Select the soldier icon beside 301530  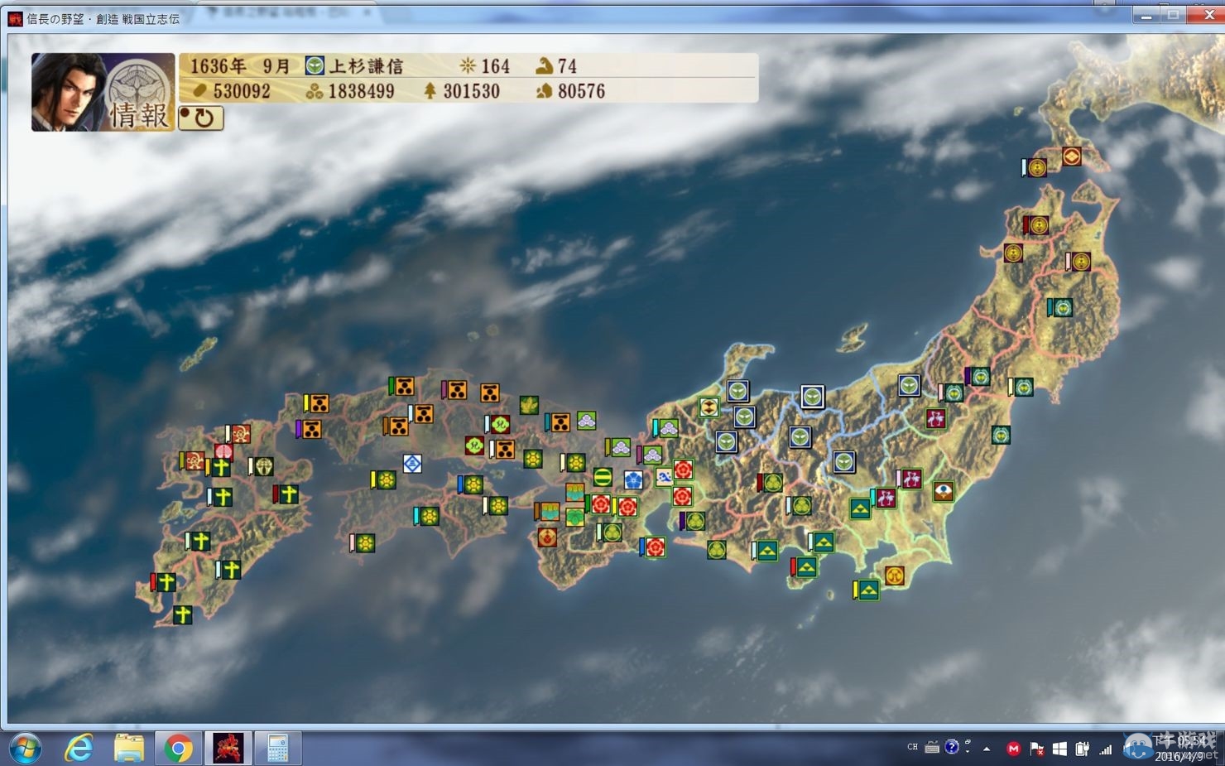point(430,91)
